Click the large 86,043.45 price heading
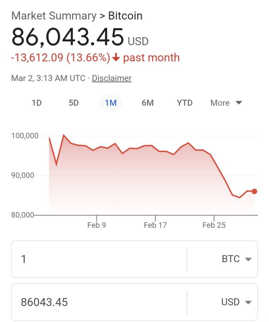The width and height of the screenshot is (269, 322). pyautogui.click(x=68, y=37)
